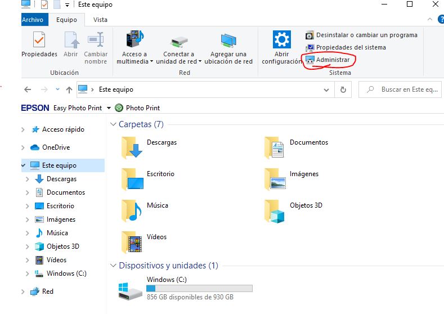Open the Vista ribbon tab

point(100,20)
